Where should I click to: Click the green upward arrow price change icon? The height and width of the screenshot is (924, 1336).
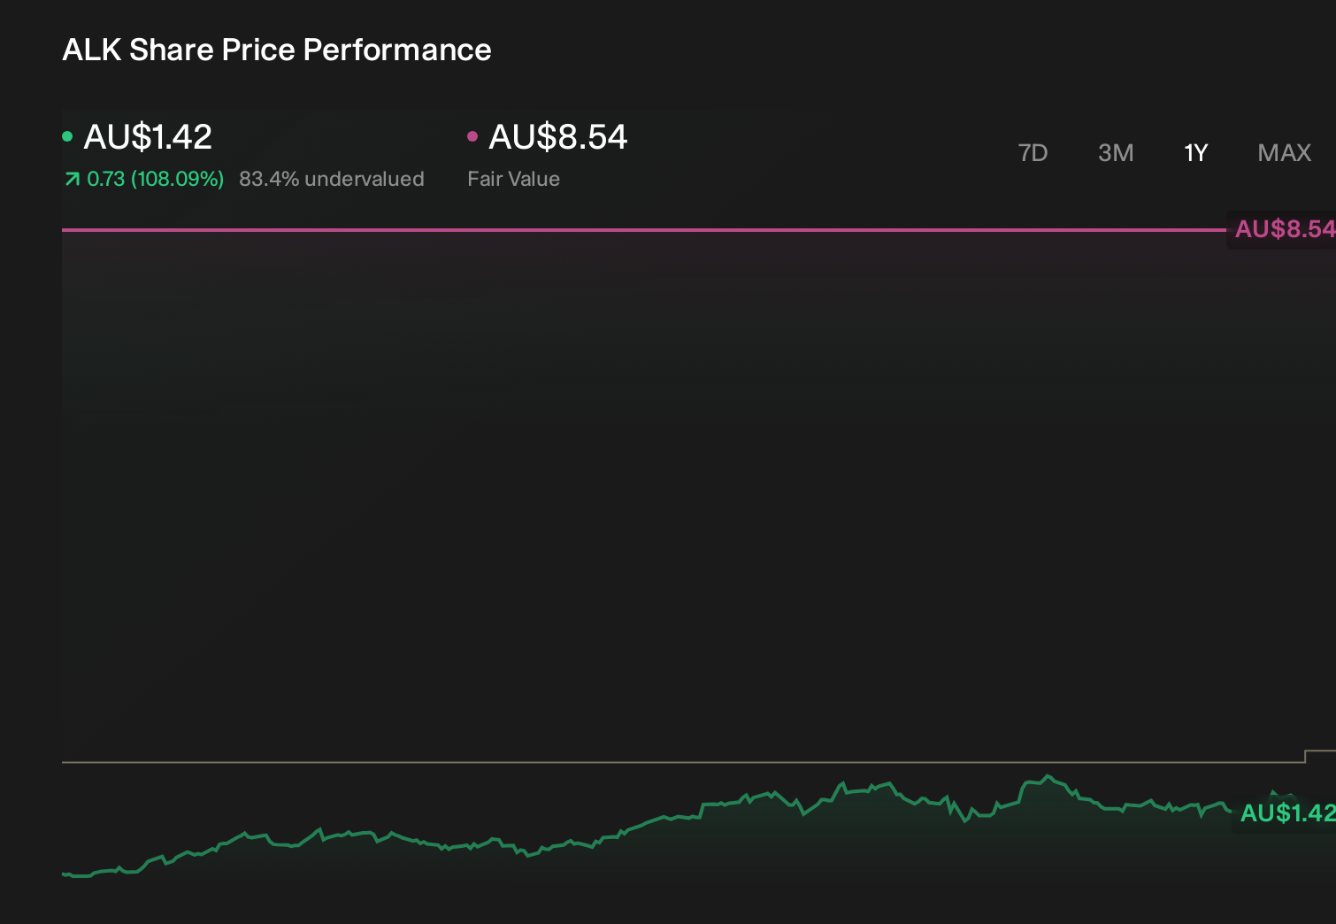(x=72, y=180)
